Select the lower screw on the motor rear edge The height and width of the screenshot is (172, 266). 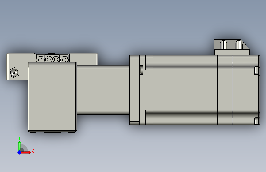[x=257, y=121]
